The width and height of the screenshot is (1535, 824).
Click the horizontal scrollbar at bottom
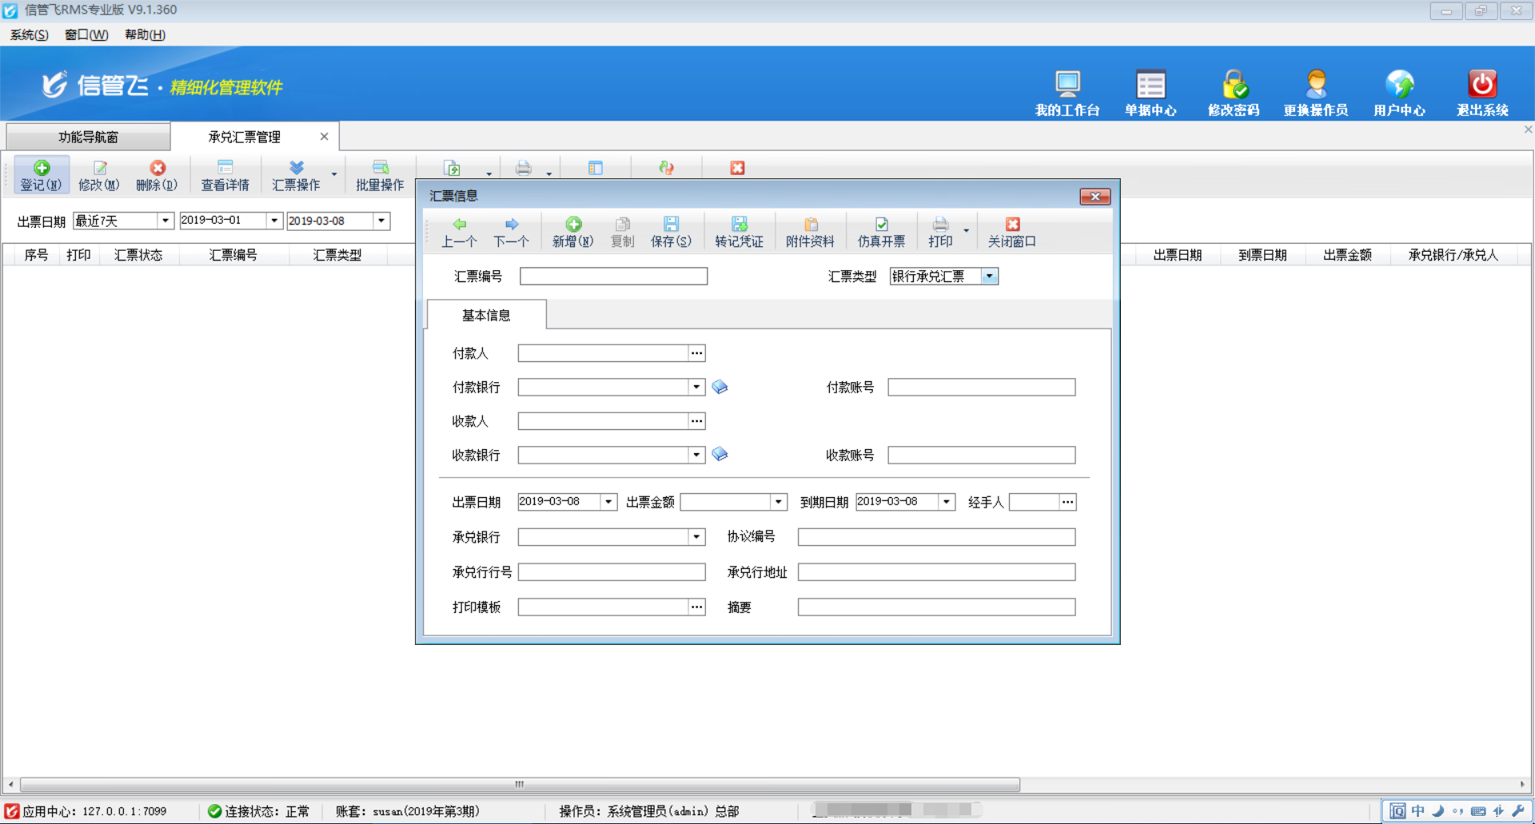tap(520, 784)
